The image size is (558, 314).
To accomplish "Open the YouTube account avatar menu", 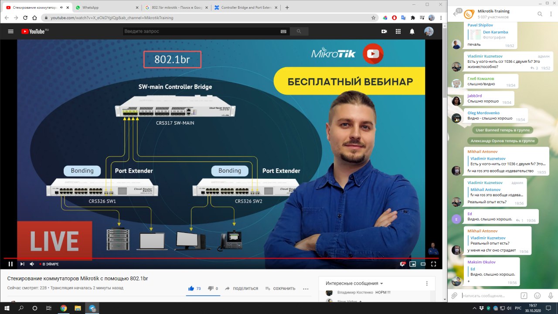I will point(429,31).
